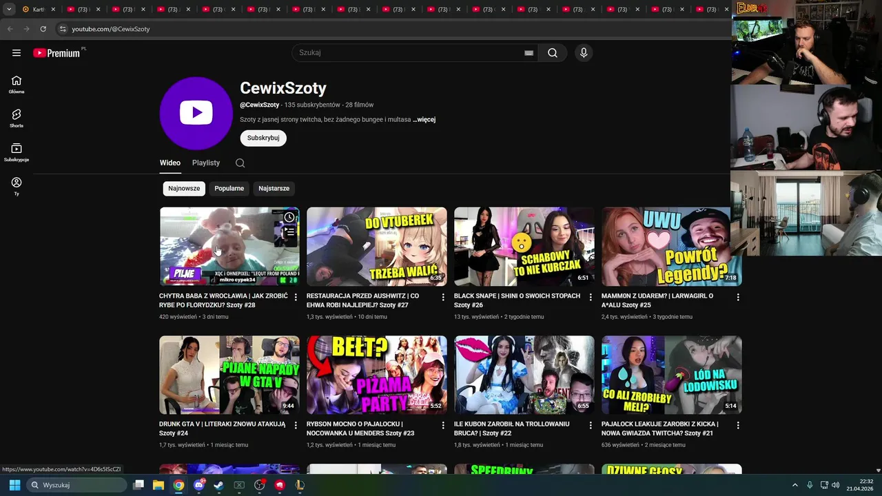Open File Explorer from the taskbar
This screenshot has width=882, height=496.
[x=158, y=485]
